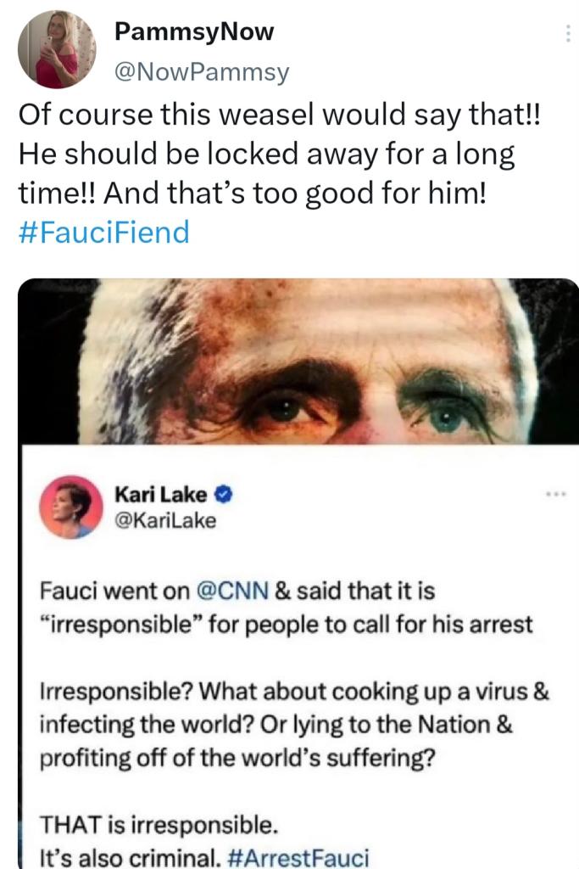The width and height of the screenshot is (579, 869).
Task: Open the @NowPammsy handle link
Action: (202, 73)
